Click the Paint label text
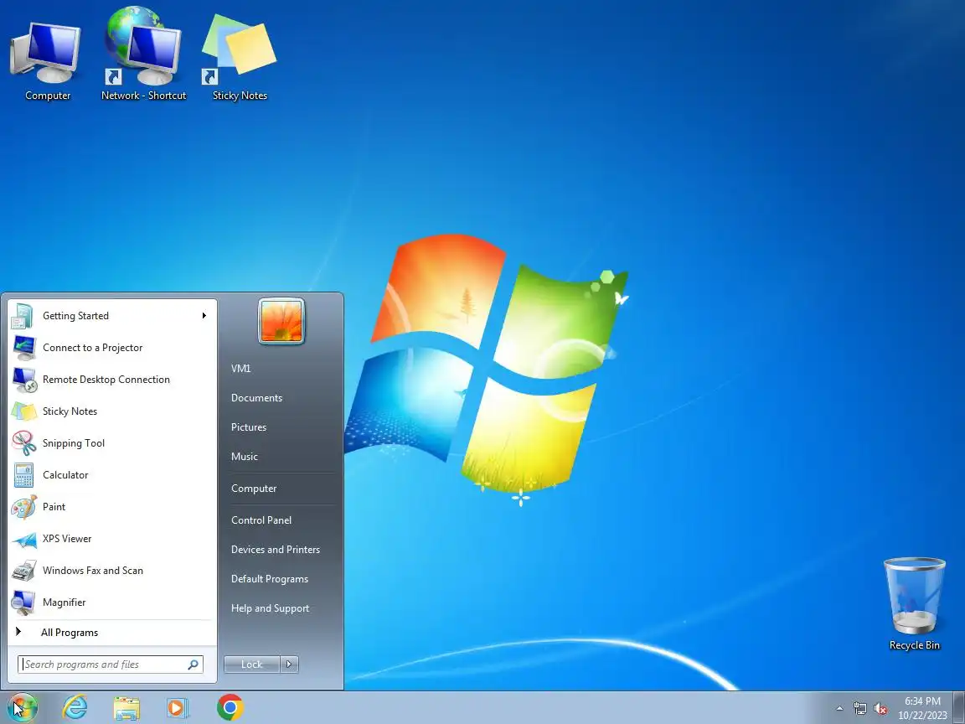 coord(54,507)
